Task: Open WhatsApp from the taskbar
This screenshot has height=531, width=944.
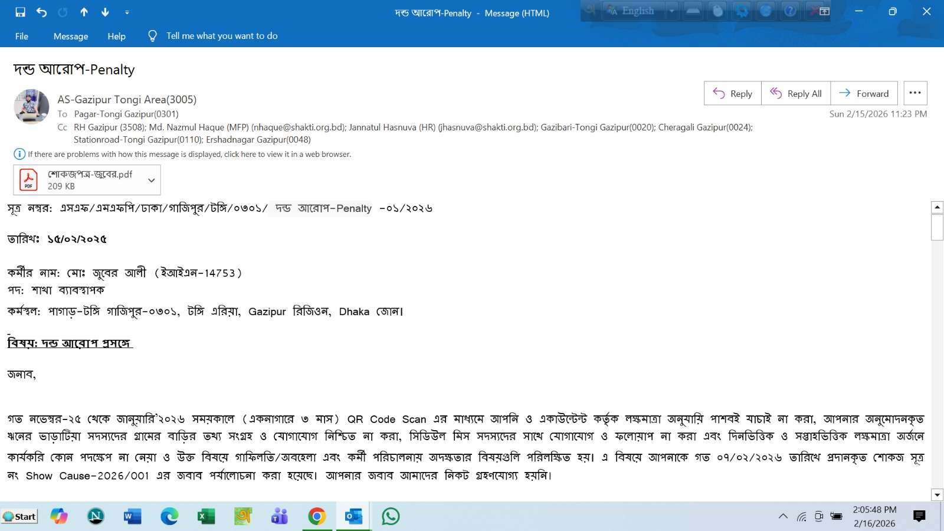Action: coord(390,517)
